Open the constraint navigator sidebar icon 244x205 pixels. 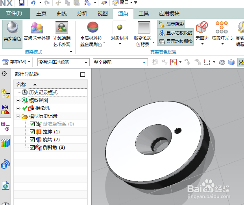click(6, 109)
